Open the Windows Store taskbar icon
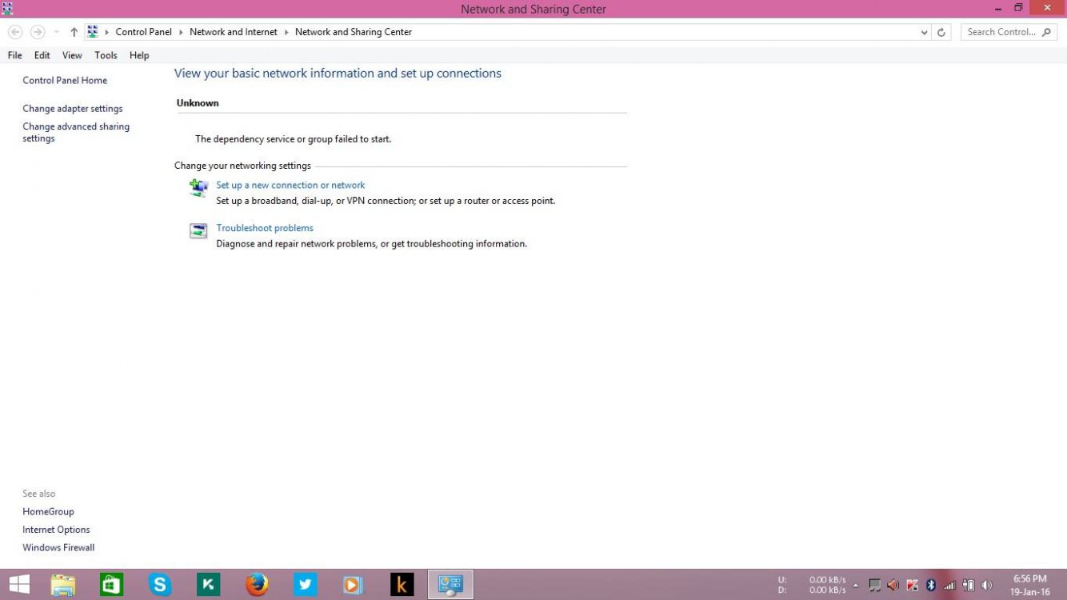The width and height of the screenshot is (1067, 600). [x=112, y=585]
